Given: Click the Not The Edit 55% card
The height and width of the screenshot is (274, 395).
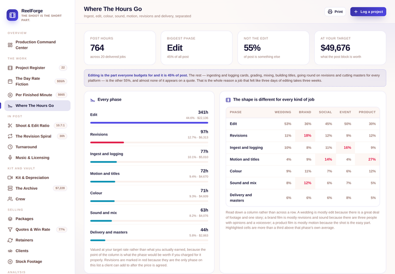Looking at the screenshot, I should pyautogui.click(x=274, y=48).
